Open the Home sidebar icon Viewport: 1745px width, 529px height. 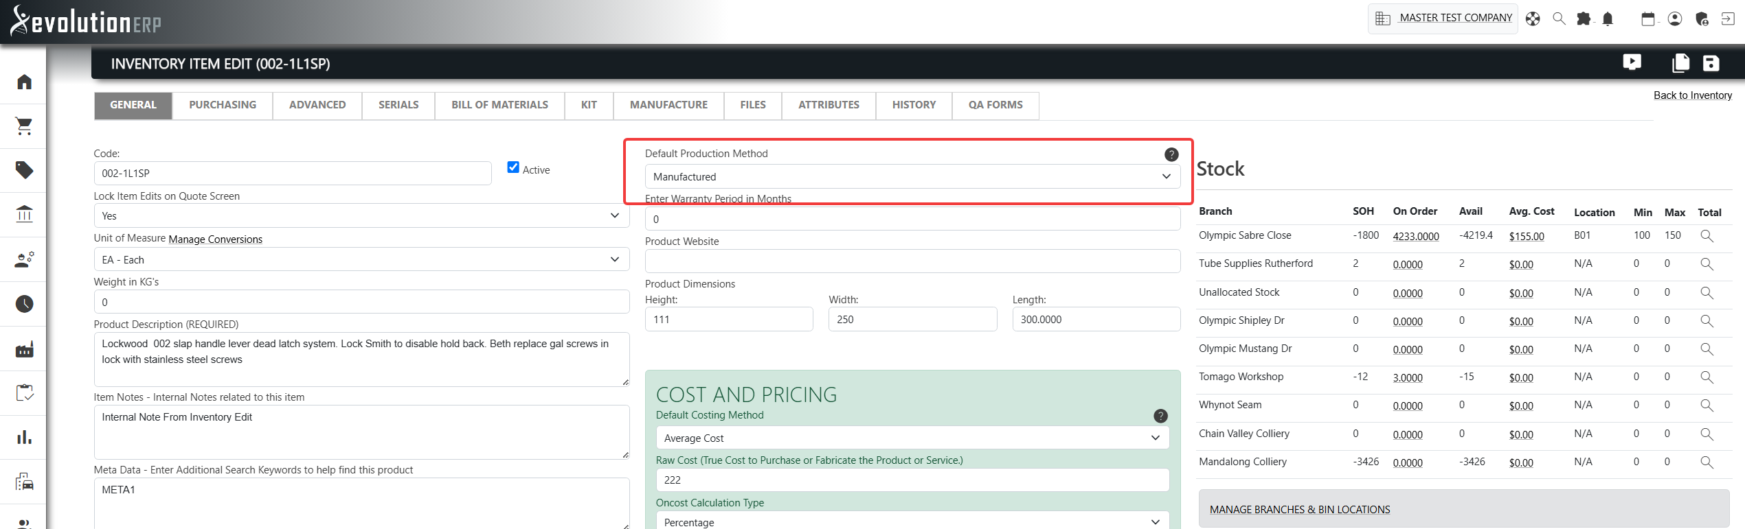[x=25, y=82]
